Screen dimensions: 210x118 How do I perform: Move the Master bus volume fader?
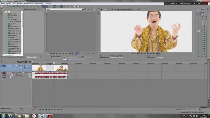click(x=199, y=31)
